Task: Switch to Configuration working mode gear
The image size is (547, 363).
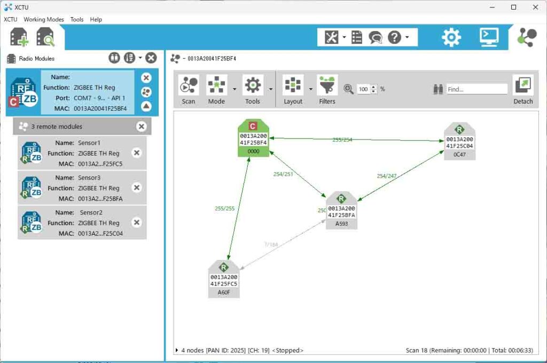Action: click(451, 37)
